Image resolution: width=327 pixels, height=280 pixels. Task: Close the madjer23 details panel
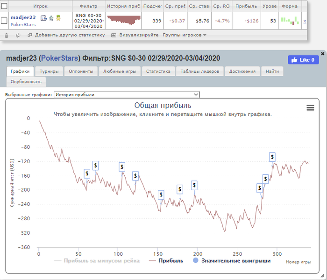tap(323, 54)
